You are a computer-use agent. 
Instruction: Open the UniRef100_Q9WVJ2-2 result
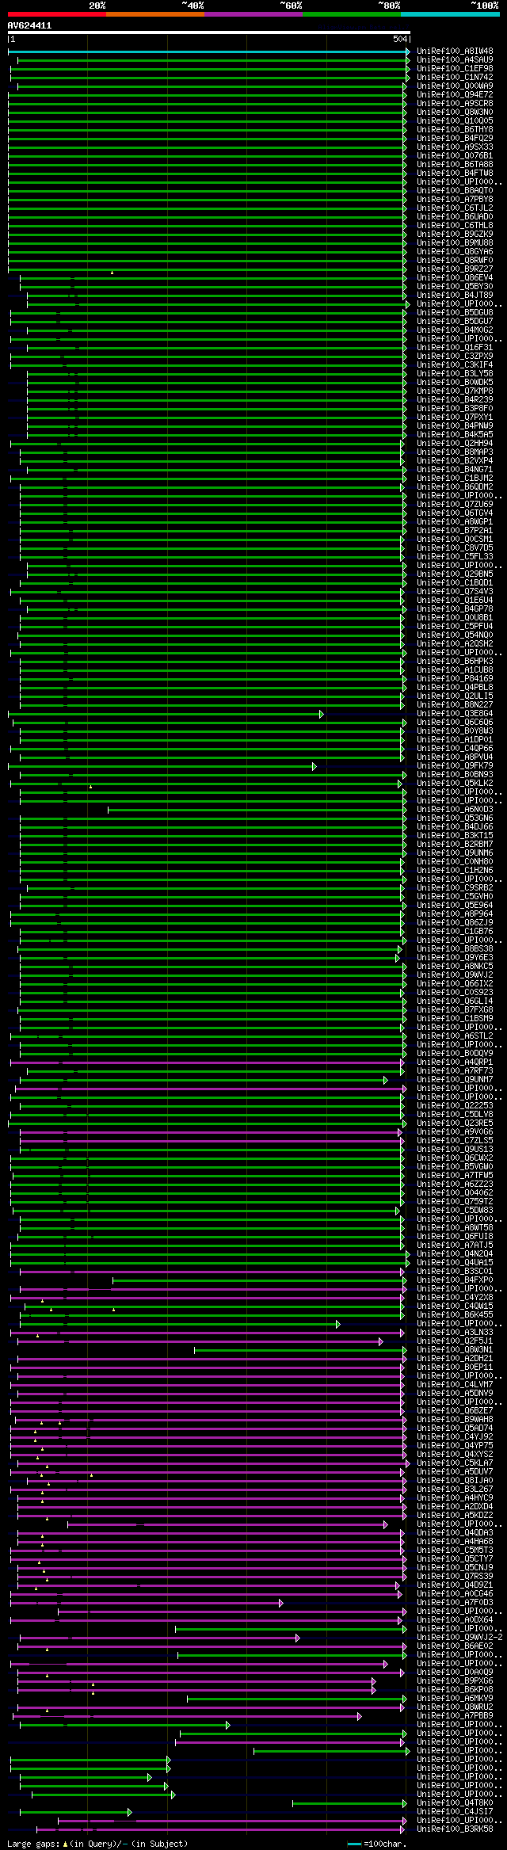(459, 1638)
